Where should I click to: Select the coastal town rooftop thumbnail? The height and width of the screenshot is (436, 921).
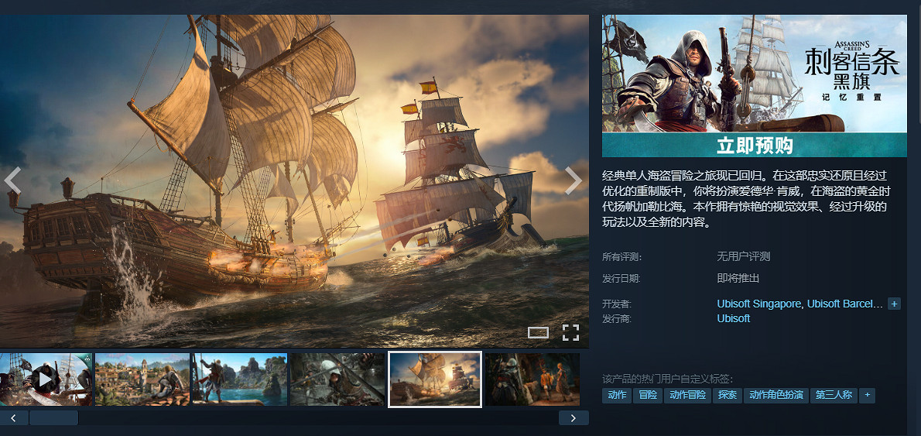point(142,379)
